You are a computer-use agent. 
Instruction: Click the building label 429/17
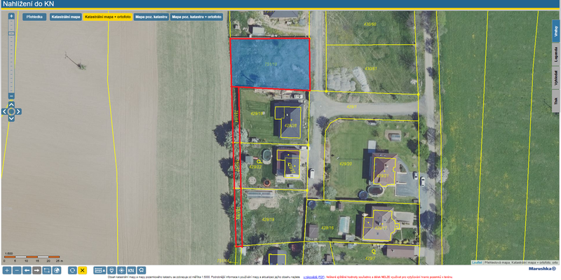381,228
